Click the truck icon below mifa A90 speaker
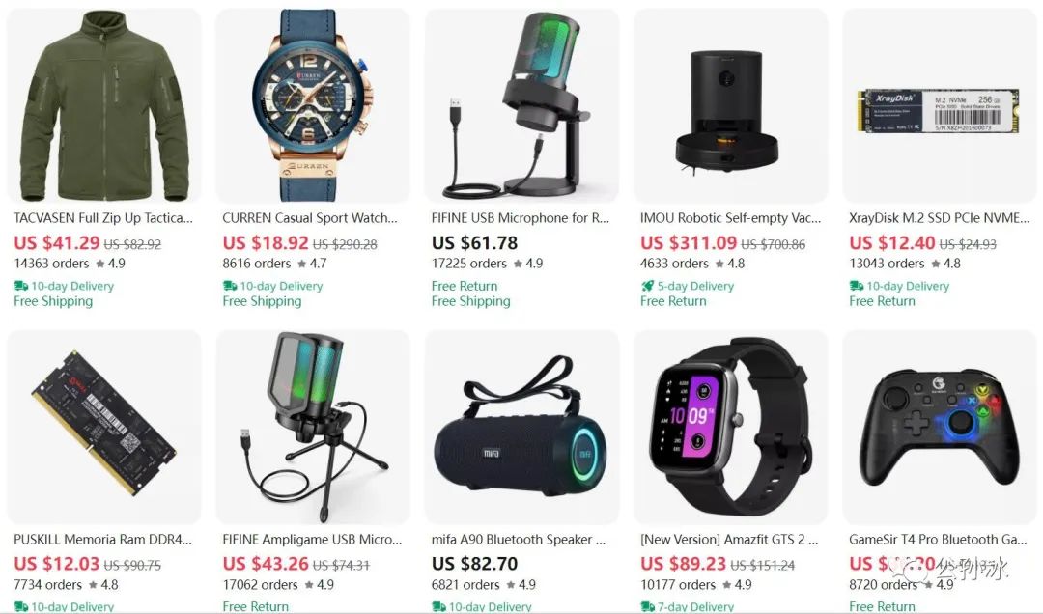The width and height of the screenshot is (1043, 614). tap(438, 606)
